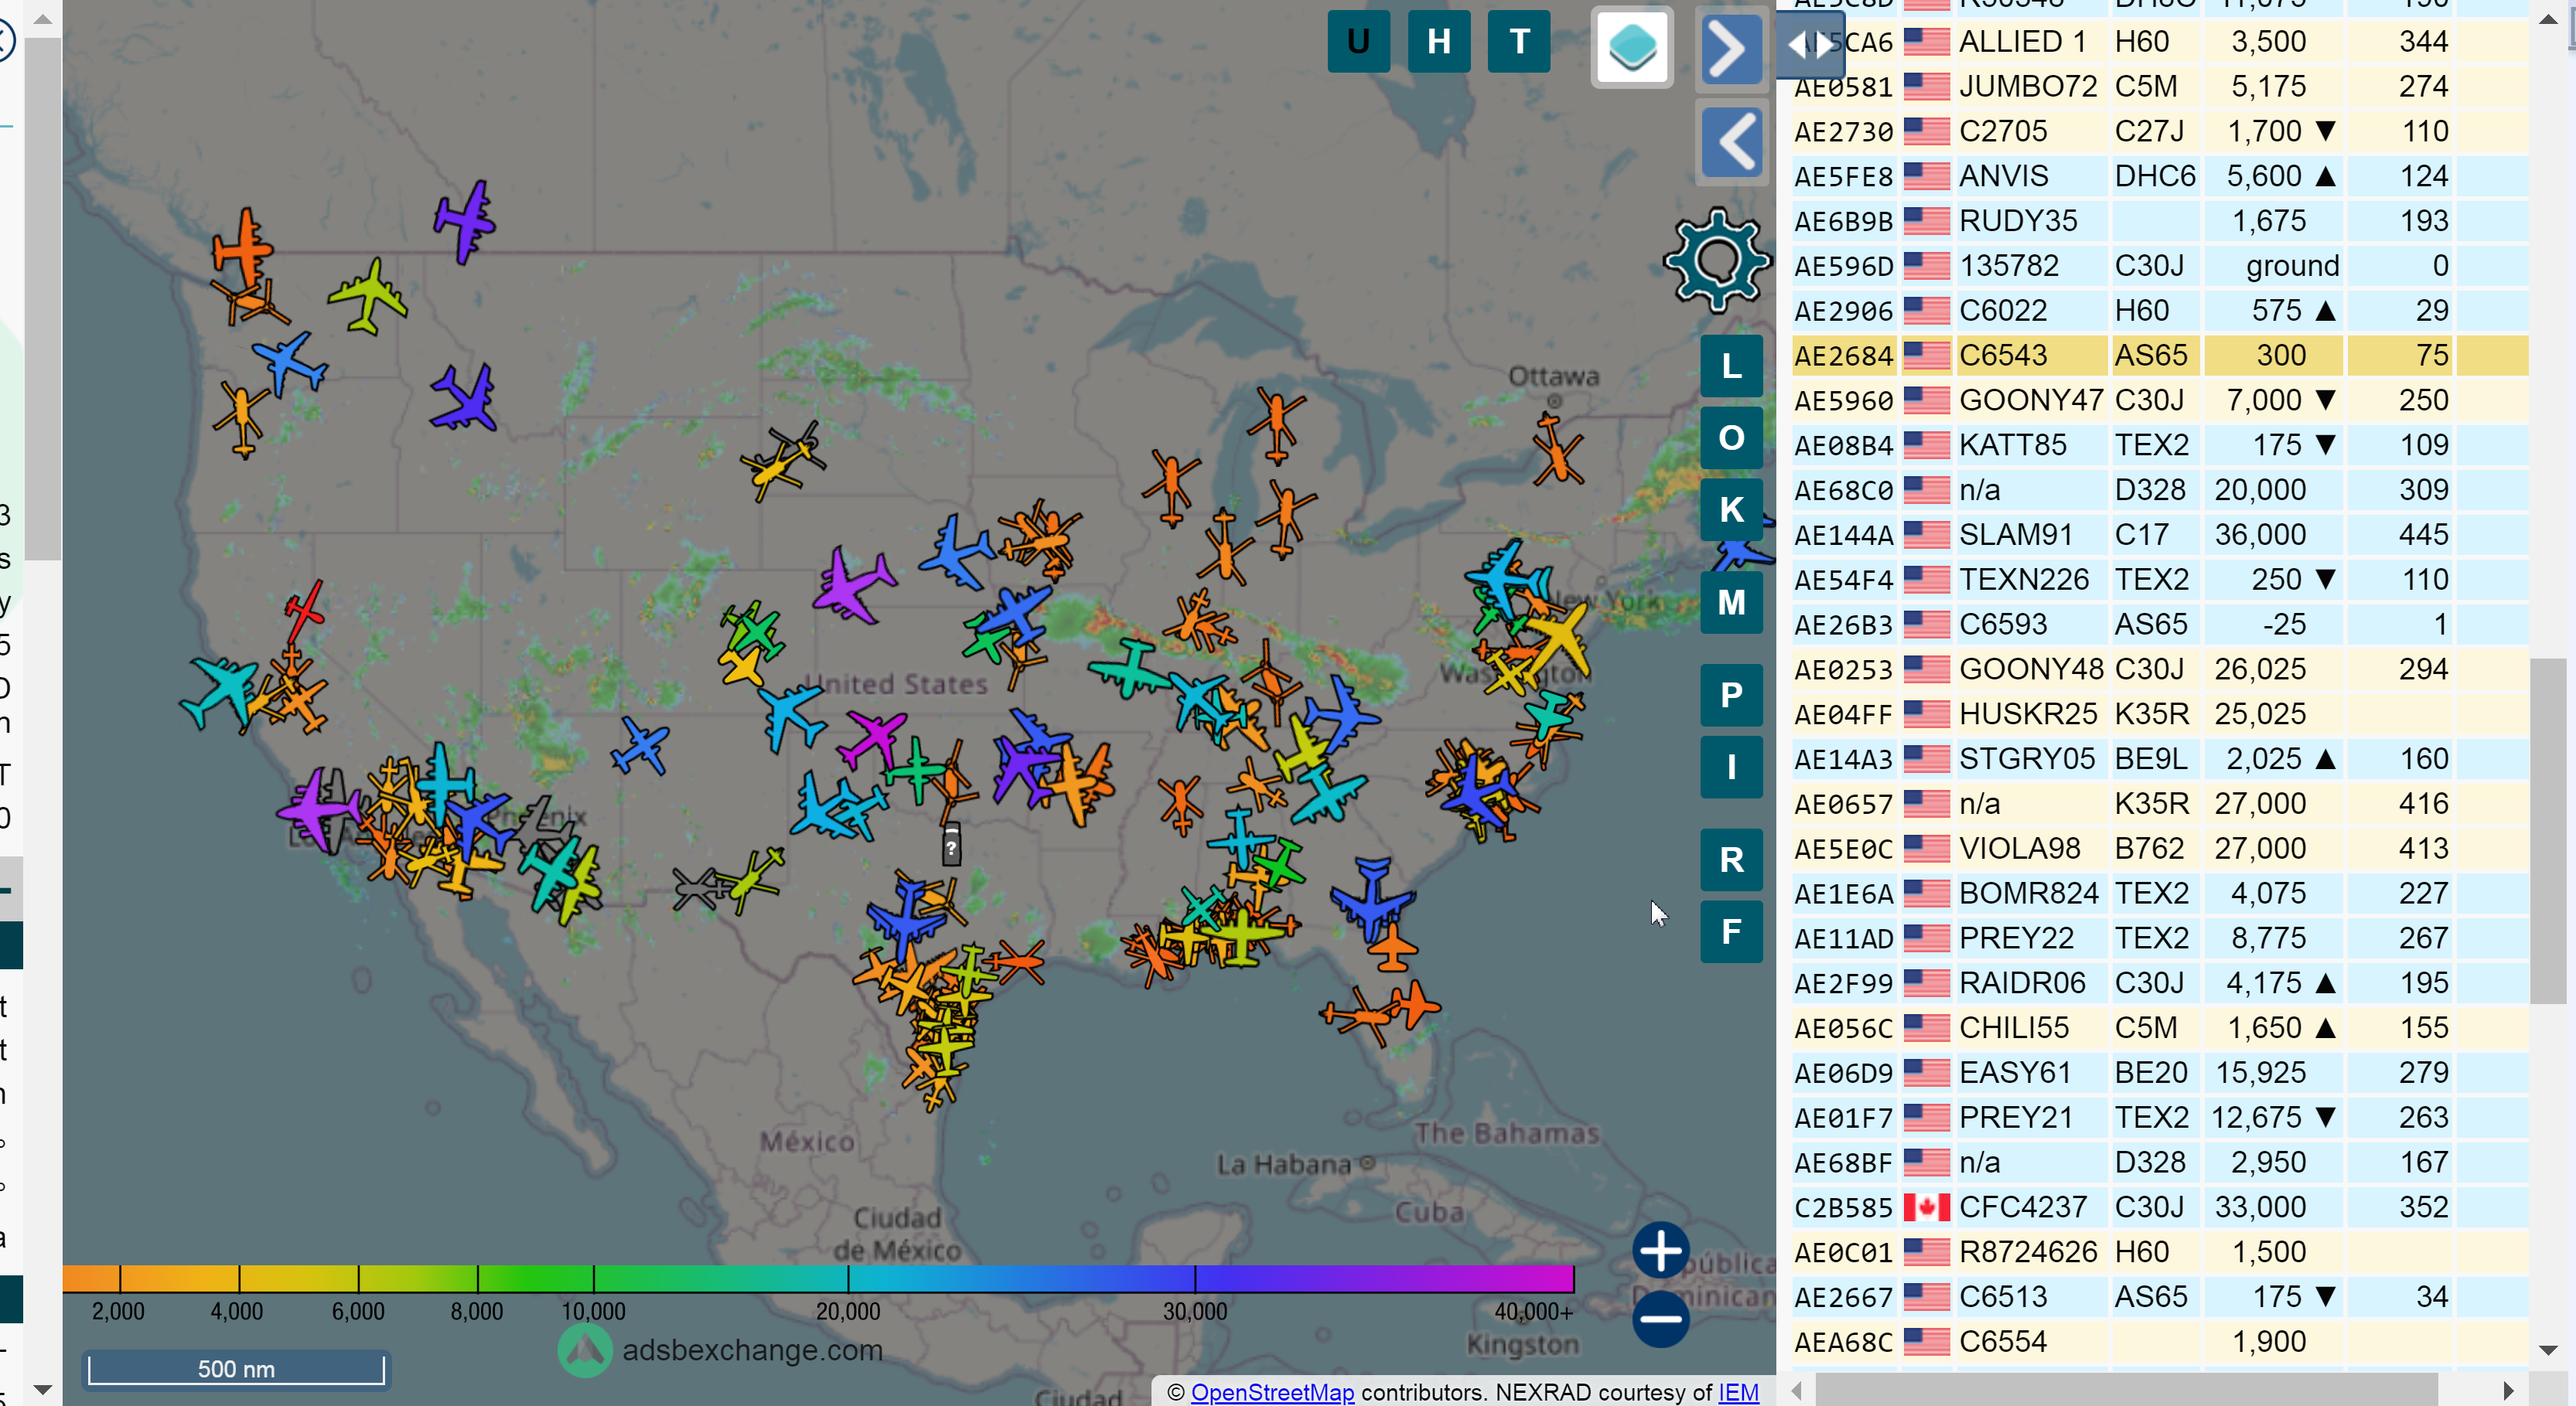Click the F follow button on map
2576x1406 pixels.
point(1731,931)
